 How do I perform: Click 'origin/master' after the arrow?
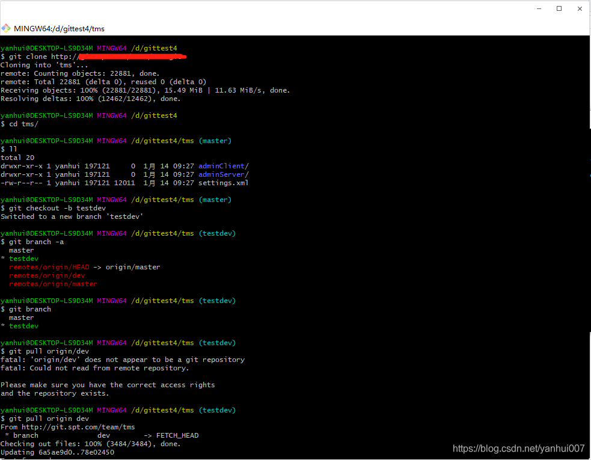(x=133, y=267)
